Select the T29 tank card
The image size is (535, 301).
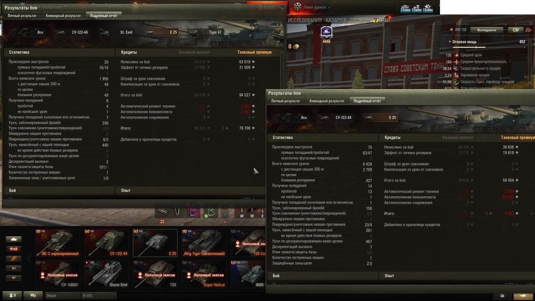155,274
